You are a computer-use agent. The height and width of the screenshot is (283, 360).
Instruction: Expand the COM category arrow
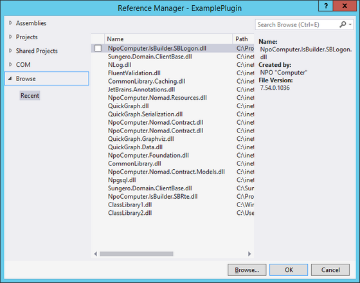pyautogui.click(x=10, y=64)
